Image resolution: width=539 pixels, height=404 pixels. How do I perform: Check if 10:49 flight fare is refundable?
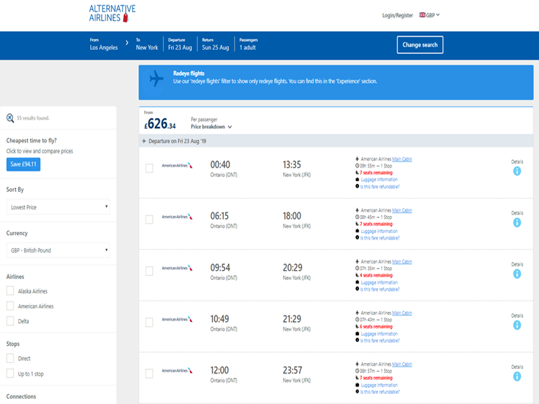380,341
